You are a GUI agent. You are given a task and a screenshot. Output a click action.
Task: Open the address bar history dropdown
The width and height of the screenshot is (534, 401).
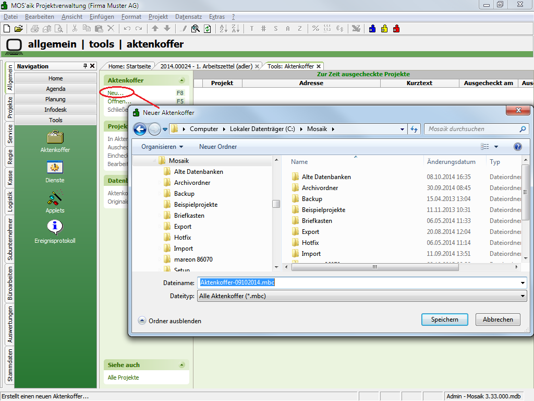tap(402, 129)
